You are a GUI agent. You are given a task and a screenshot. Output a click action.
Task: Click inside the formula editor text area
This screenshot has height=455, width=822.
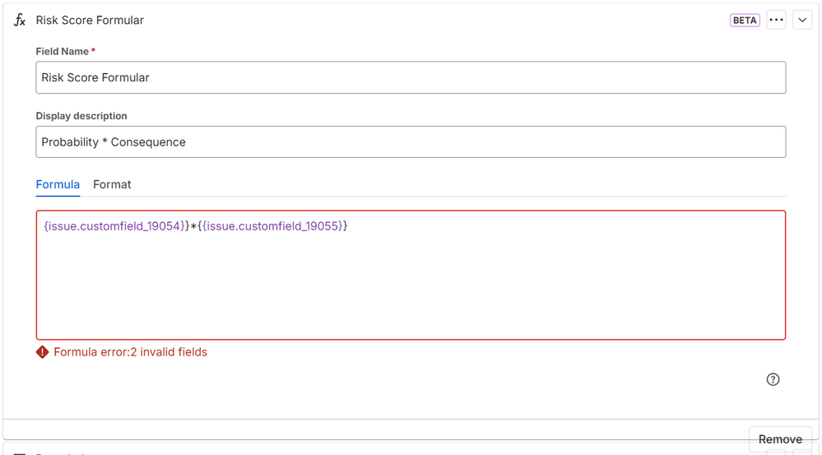coord(411,275)
